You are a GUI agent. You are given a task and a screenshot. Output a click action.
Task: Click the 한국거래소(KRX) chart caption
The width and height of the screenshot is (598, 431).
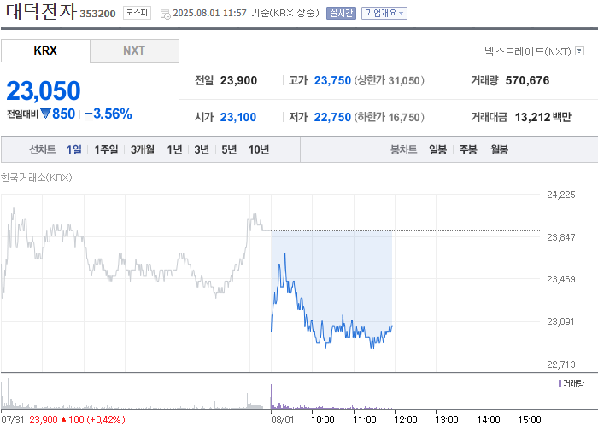coord(36,178)
